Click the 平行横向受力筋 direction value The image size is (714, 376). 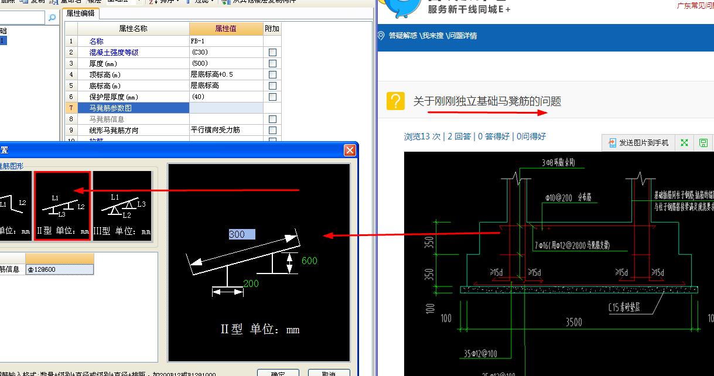tap(226, 131)
